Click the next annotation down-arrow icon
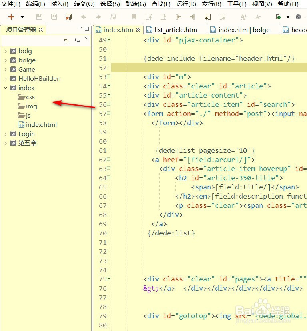Image resolution: width=307 pixels, height=331 pixels. point(163,17)
